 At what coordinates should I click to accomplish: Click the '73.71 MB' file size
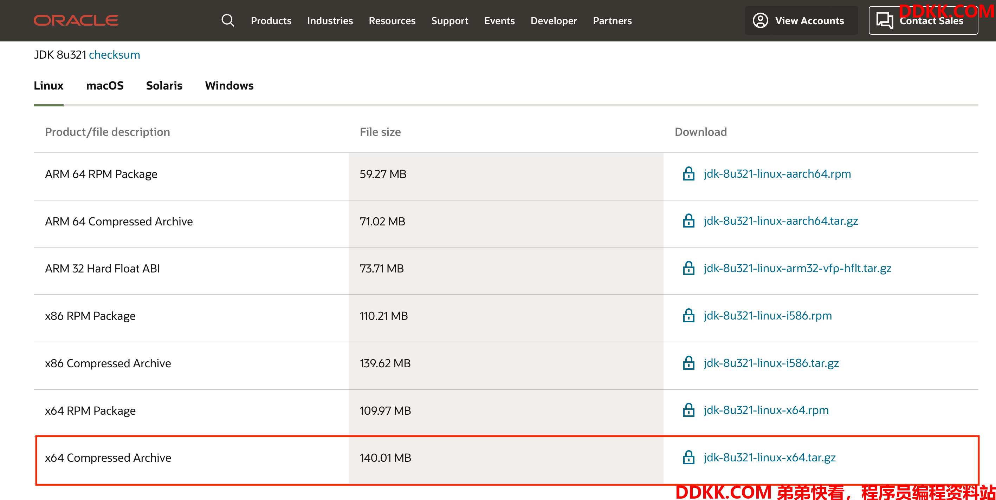point(382,268)
